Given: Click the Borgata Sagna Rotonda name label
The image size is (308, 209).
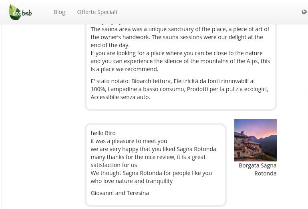Looking at the screenshot, I should tap(258, 169).
